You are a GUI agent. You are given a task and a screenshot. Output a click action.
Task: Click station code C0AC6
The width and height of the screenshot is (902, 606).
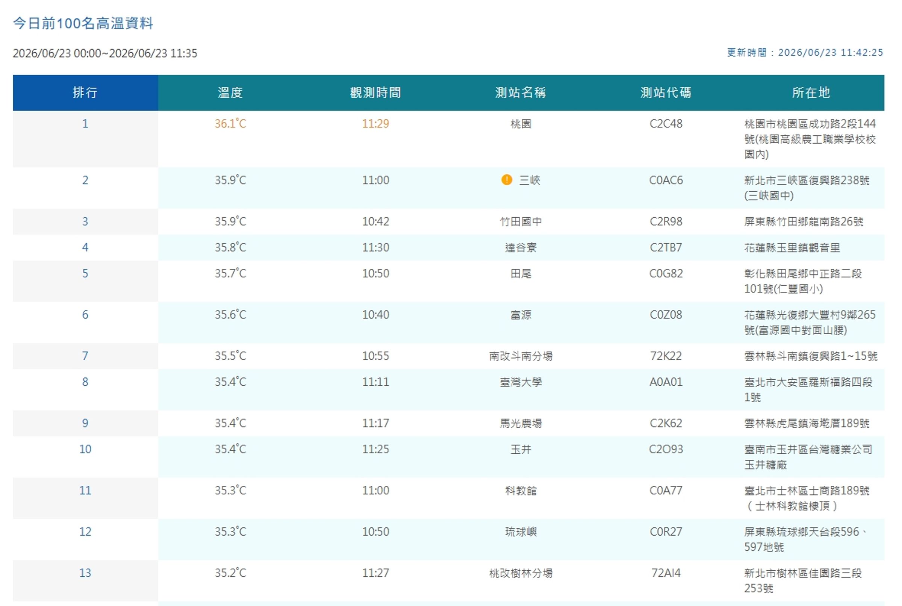(x=666, y=180)
